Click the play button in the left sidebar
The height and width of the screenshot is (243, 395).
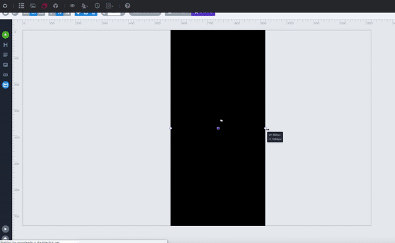coord(5,229)
